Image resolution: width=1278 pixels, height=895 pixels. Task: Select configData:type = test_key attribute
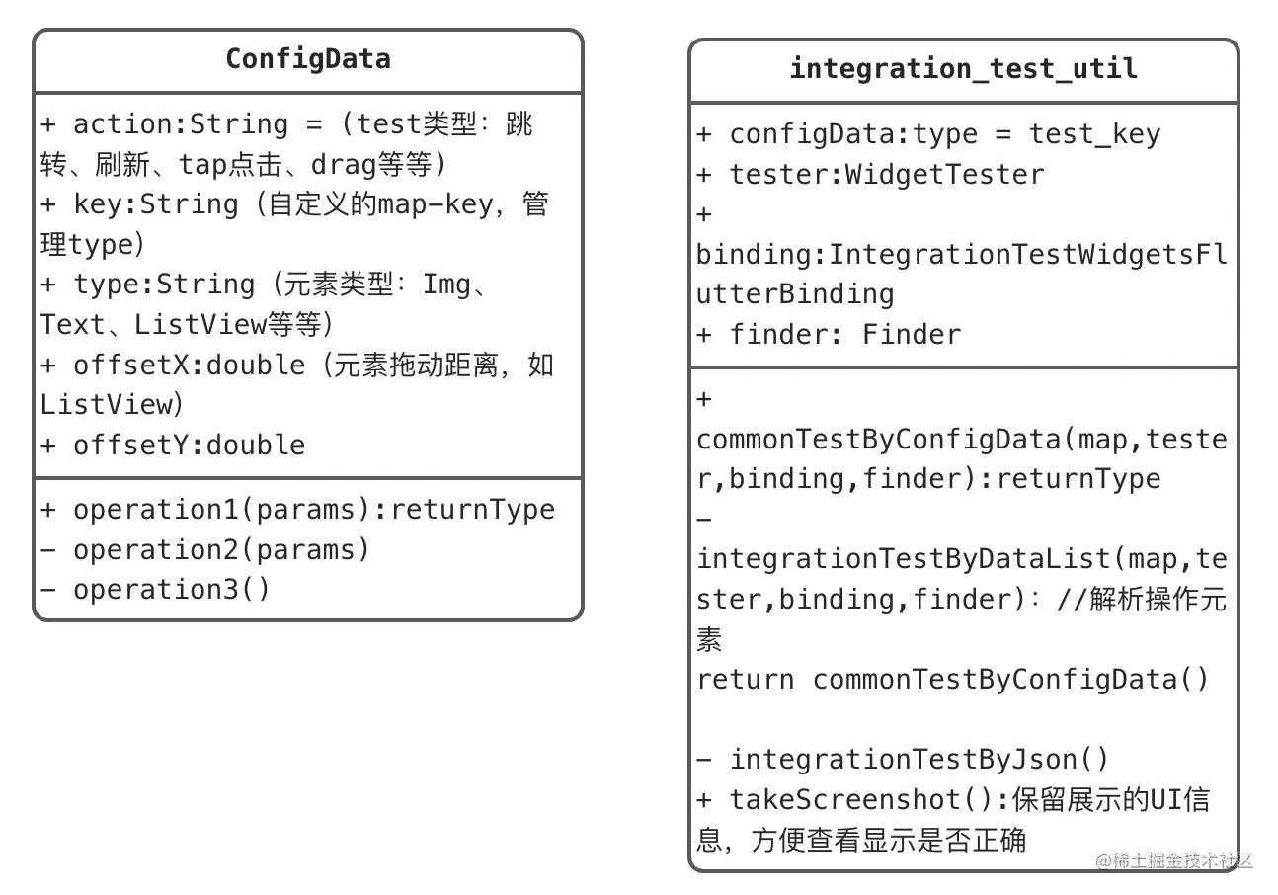click(928, 134)
